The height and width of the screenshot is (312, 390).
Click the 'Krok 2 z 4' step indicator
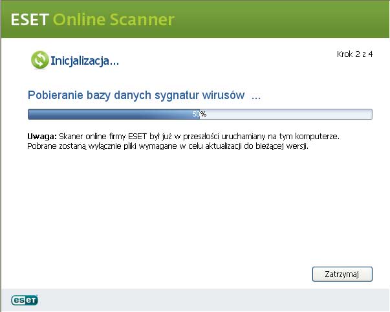354,54
